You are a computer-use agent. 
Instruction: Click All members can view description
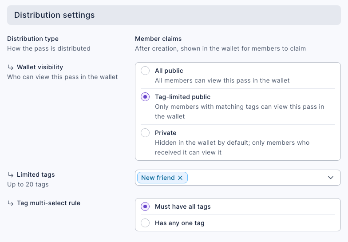(x=222, y=80)
